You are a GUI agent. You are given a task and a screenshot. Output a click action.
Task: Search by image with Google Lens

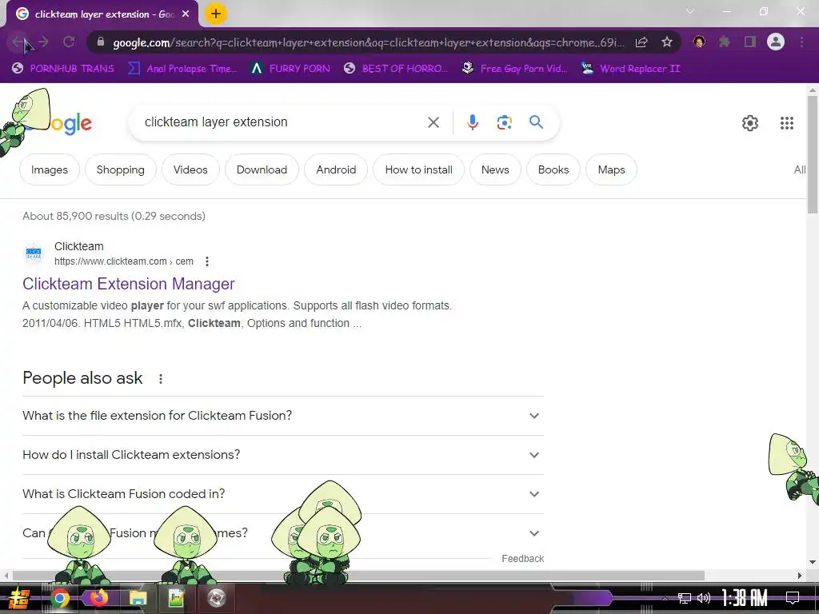tap(504, 122)
